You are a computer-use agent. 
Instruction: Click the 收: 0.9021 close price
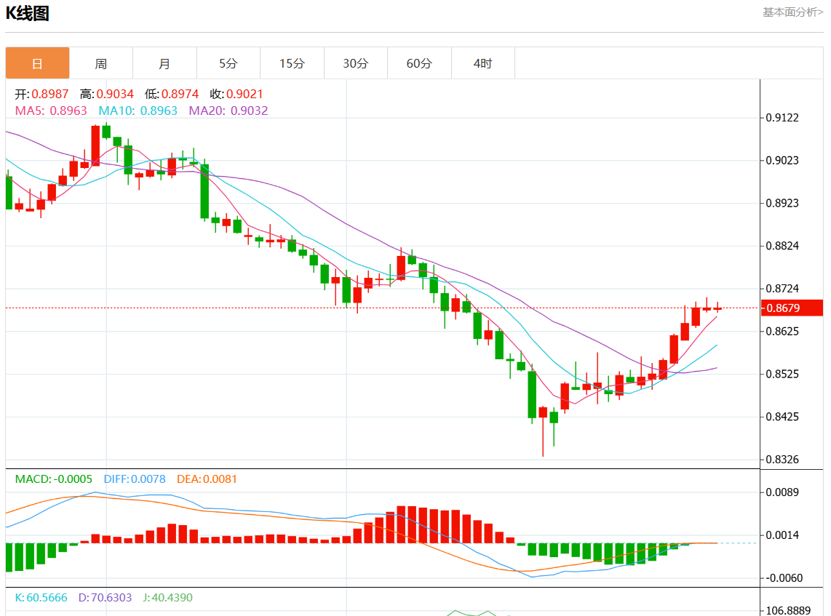[x=236, y=94]
